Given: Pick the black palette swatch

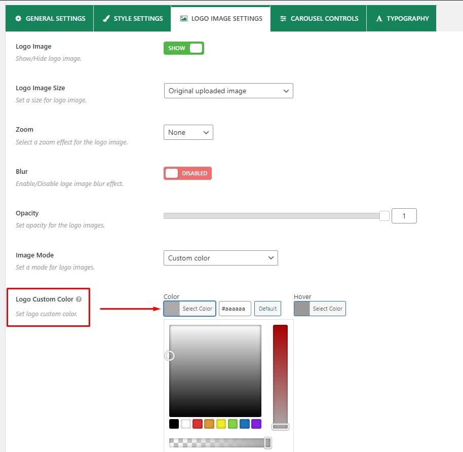Looking at the screenshot, I should (174, 424).
